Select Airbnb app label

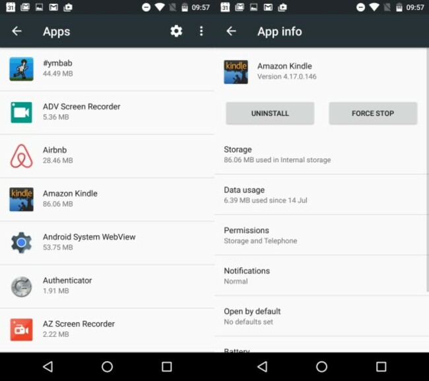55,150
